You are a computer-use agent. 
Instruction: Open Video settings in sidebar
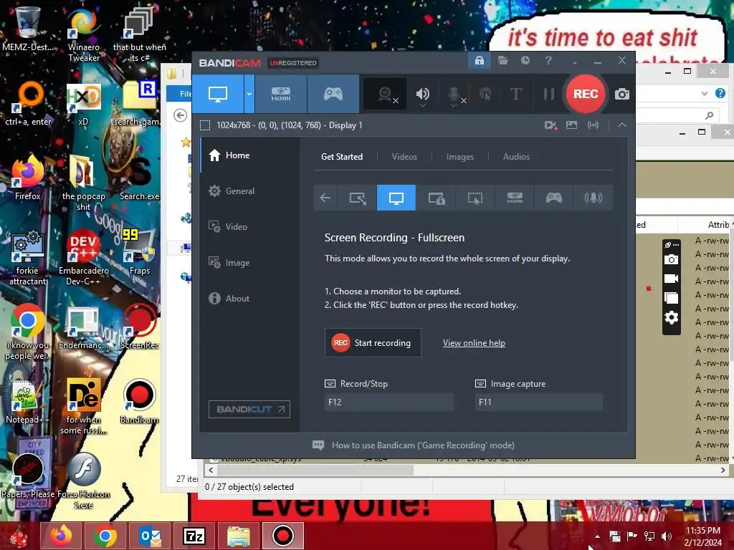[249, 227]
